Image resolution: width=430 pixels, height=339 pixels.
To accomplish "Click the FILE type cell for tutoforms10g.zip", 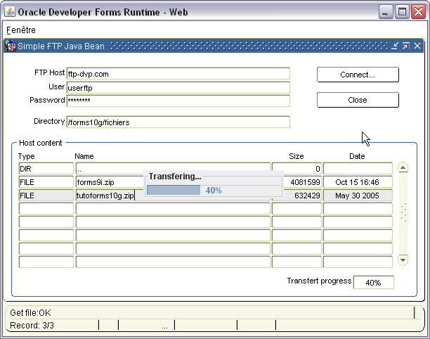I will (46, 196).
